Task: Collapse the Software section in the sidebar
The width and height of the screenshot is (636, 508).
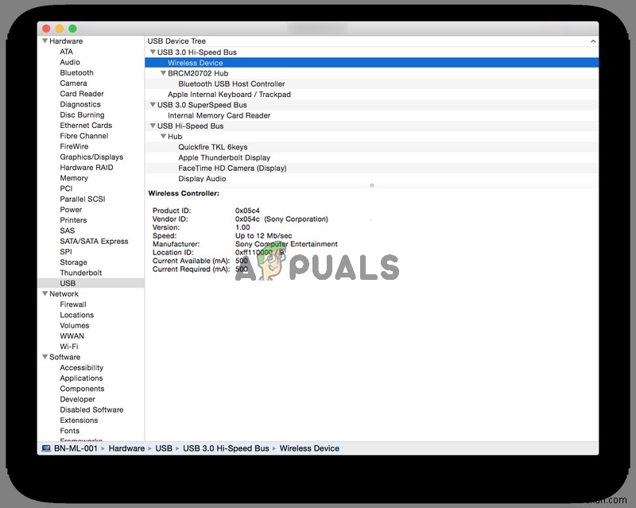Action: pos(45,357)
